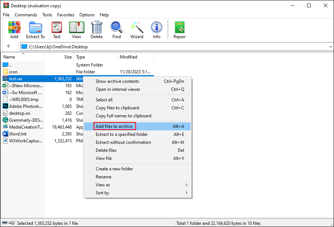Screen dimensions: 334x227
Task: Open the Options menu
Action: [87, 15]
